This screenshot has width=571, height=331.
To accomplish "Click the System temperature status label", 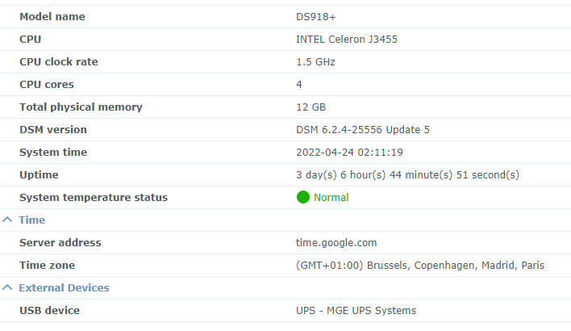I will click(94, 197).
